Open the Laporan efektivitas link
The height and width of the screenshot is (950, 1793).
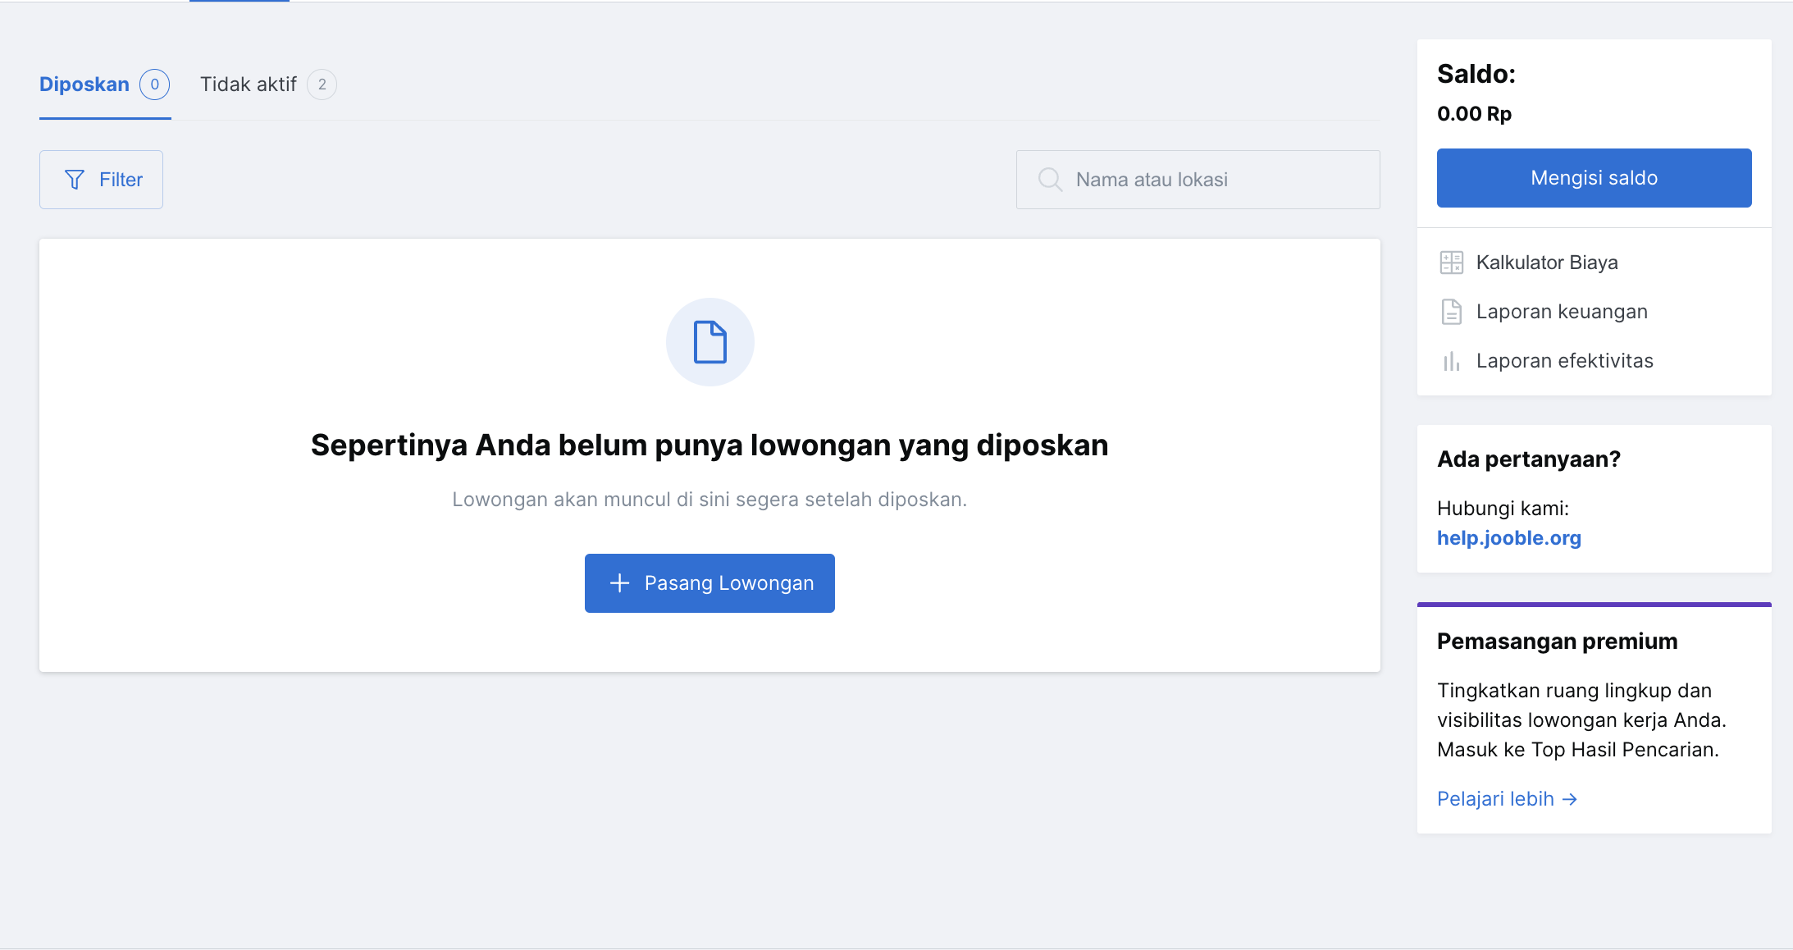coord(1564,361)
